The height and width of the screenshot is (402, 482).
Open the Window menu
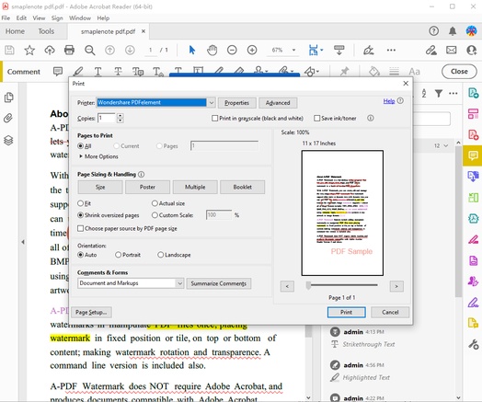80,18
